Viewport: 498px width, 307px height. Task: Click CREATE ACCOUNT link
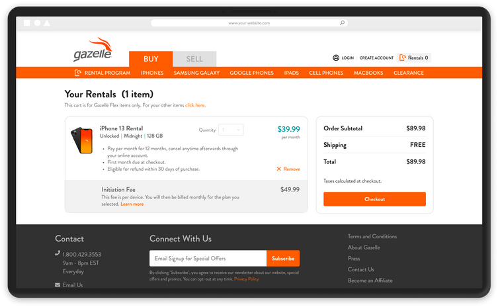point(376,58)
